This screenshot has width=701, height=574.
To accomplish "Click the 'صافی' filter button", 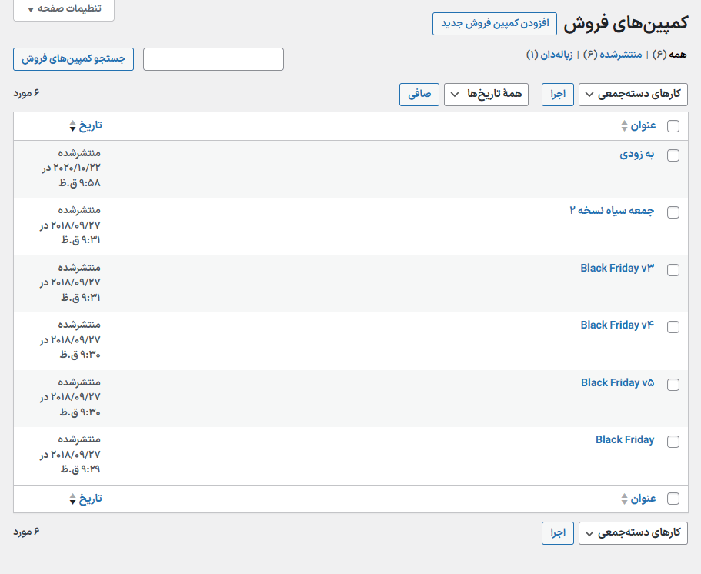I will pyautogui.click(x=419, y=95).
